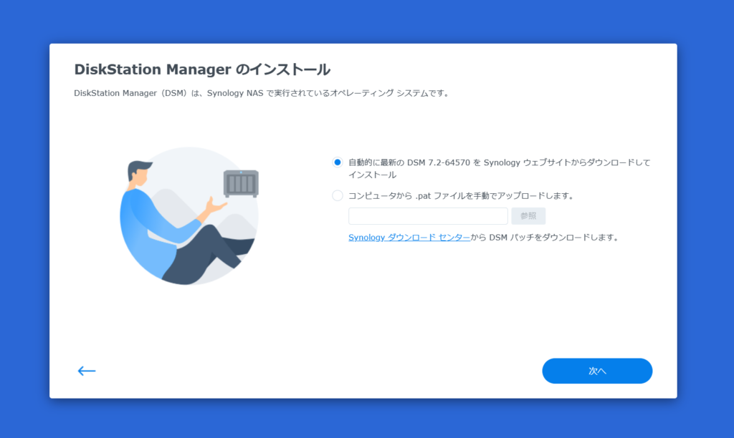Proceed with the 次へ button
This screenshot has height=438, width=734.
point(597,371)
